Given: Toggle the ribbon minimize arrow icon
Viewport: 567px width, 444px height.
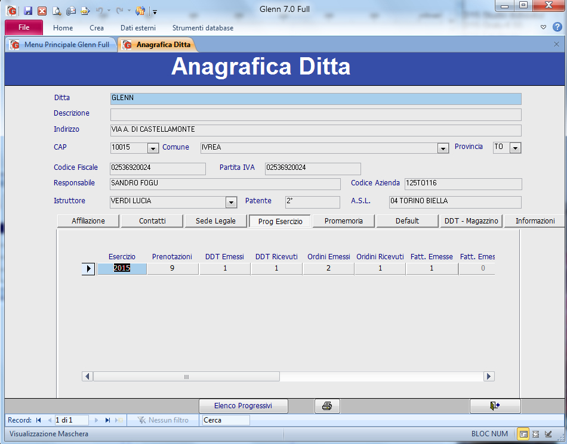Looking at the screenshot, I should click(x=543, y=27).
